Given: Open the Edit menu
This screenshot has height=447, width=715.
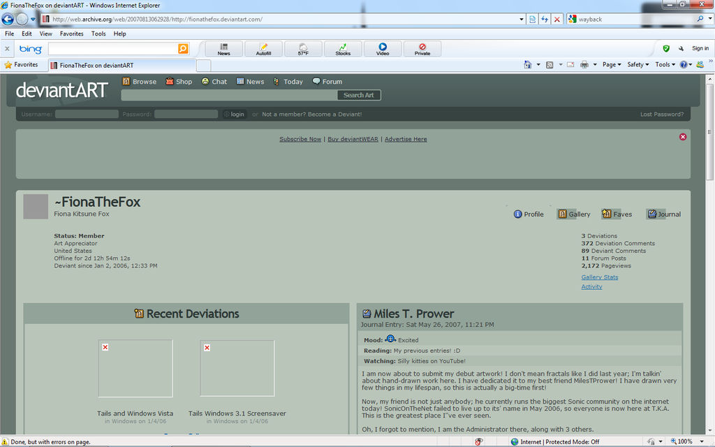Looking at the screenshot, I should pos(27,34).
